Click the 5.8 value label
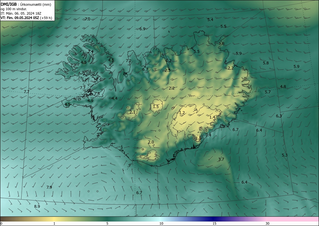The width and height of the screenshot is (319, 226). pos(266,63)
